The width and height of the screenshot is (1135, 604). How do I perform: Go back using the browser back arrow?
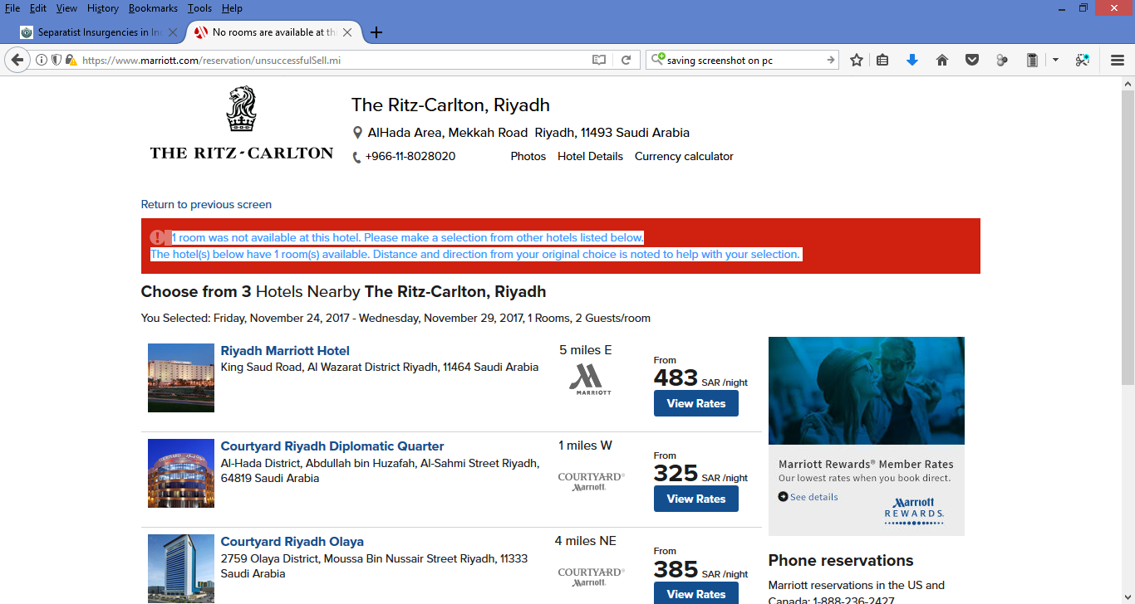17,60
